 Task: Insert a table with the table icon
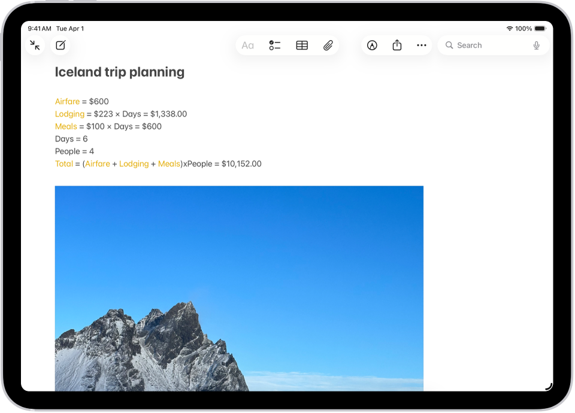[x=301, y=45]
